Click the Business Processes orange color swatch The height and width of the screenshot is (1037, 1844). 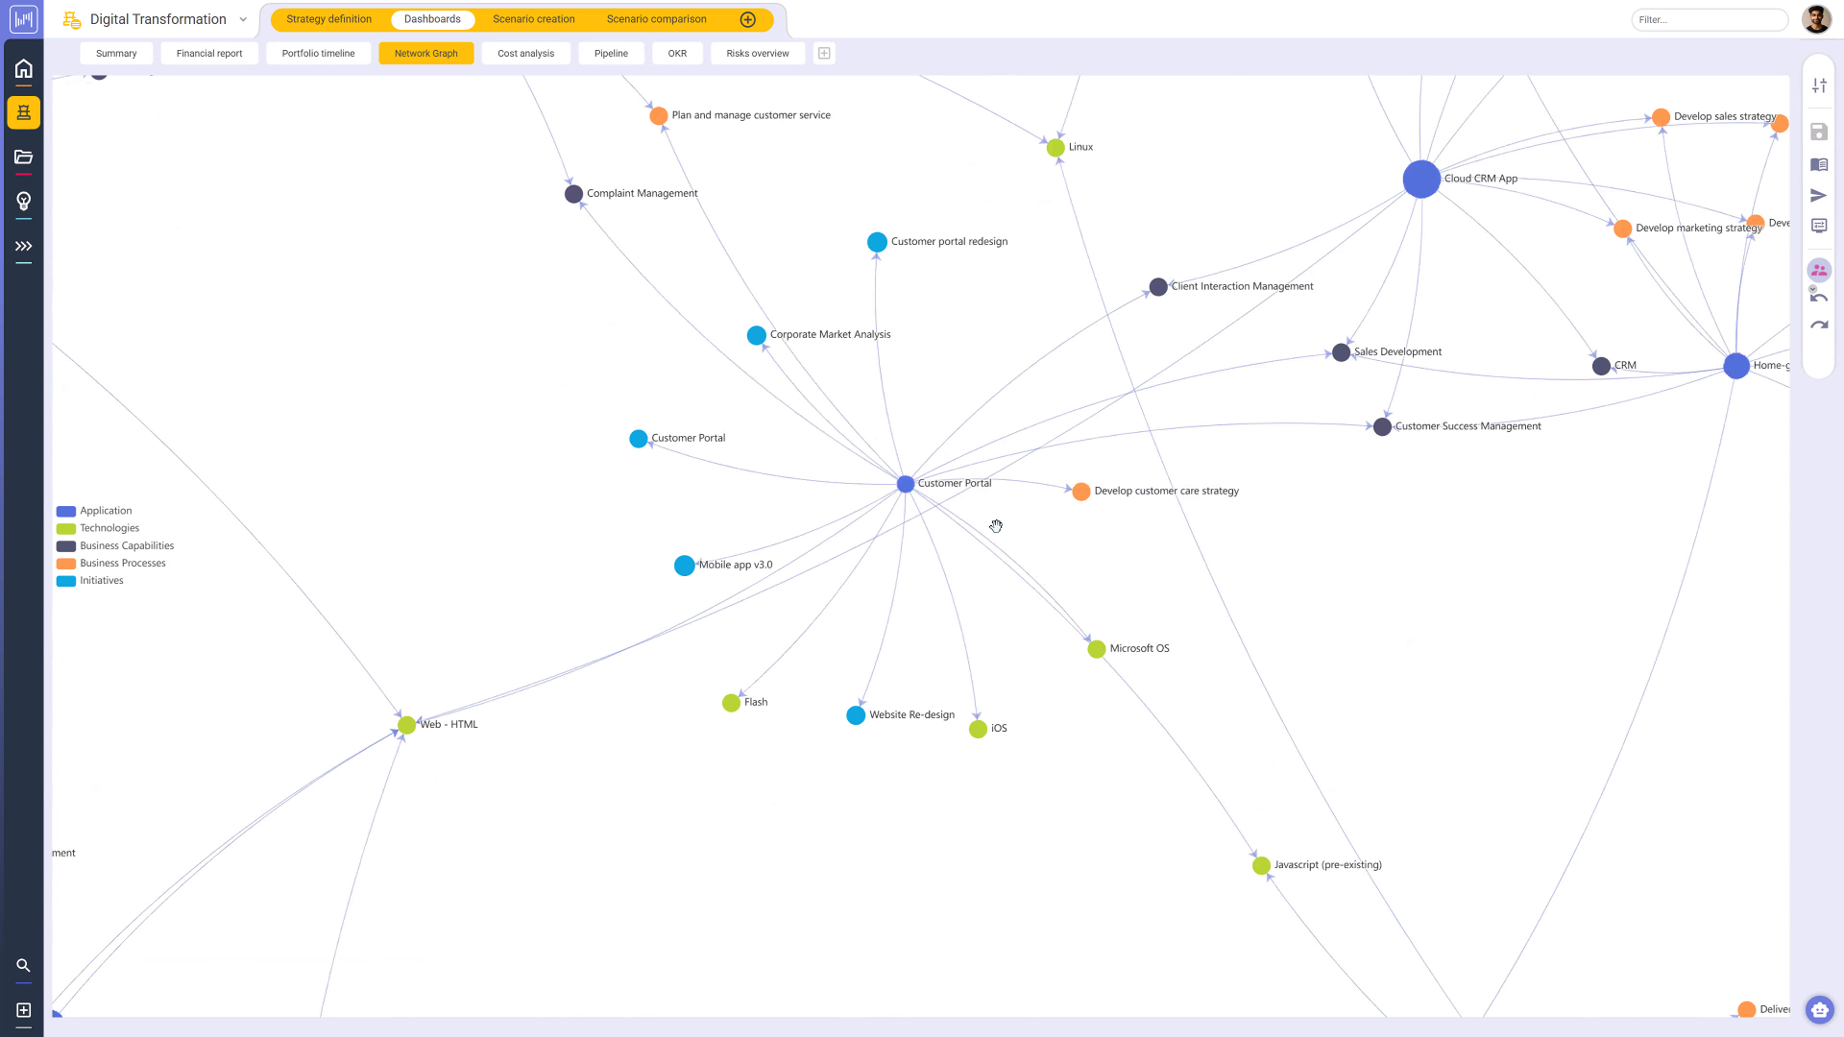(65, 563)
